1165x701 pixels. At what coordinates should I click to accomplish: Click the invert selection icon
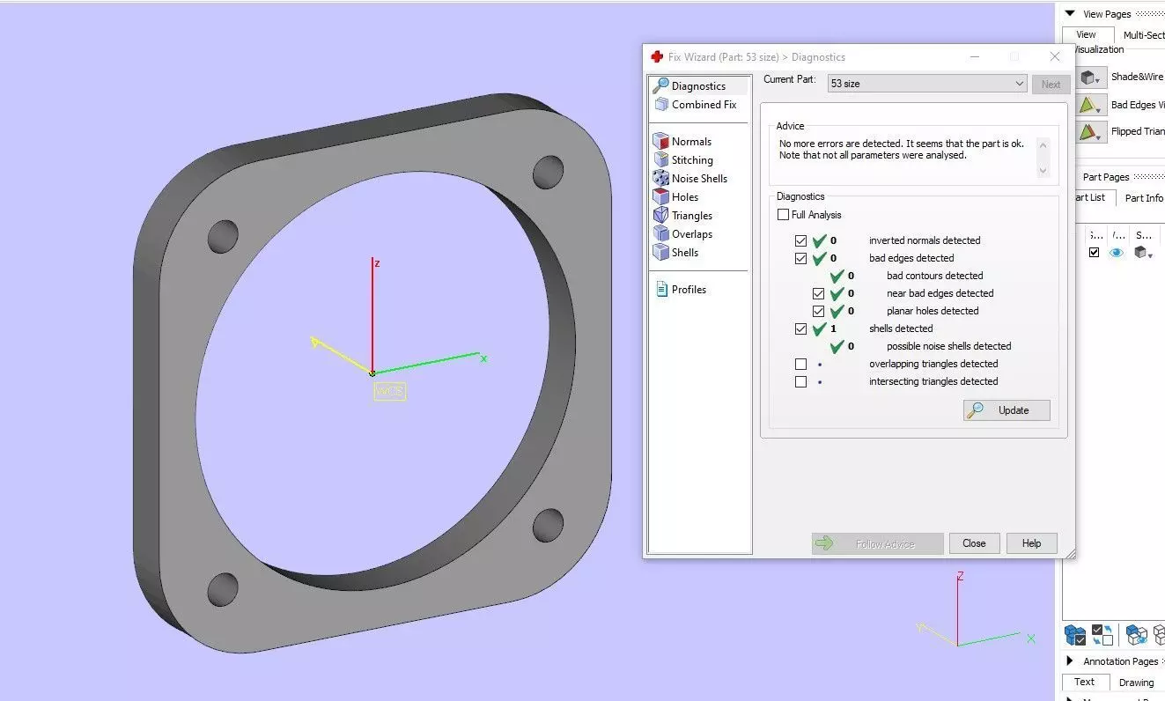(1102, 635)
